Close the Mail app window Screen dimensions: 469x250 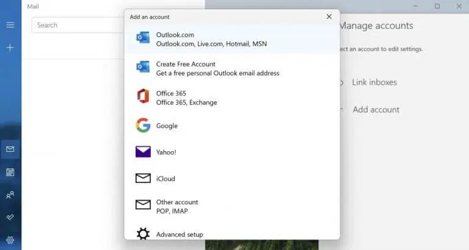point(459,6)
